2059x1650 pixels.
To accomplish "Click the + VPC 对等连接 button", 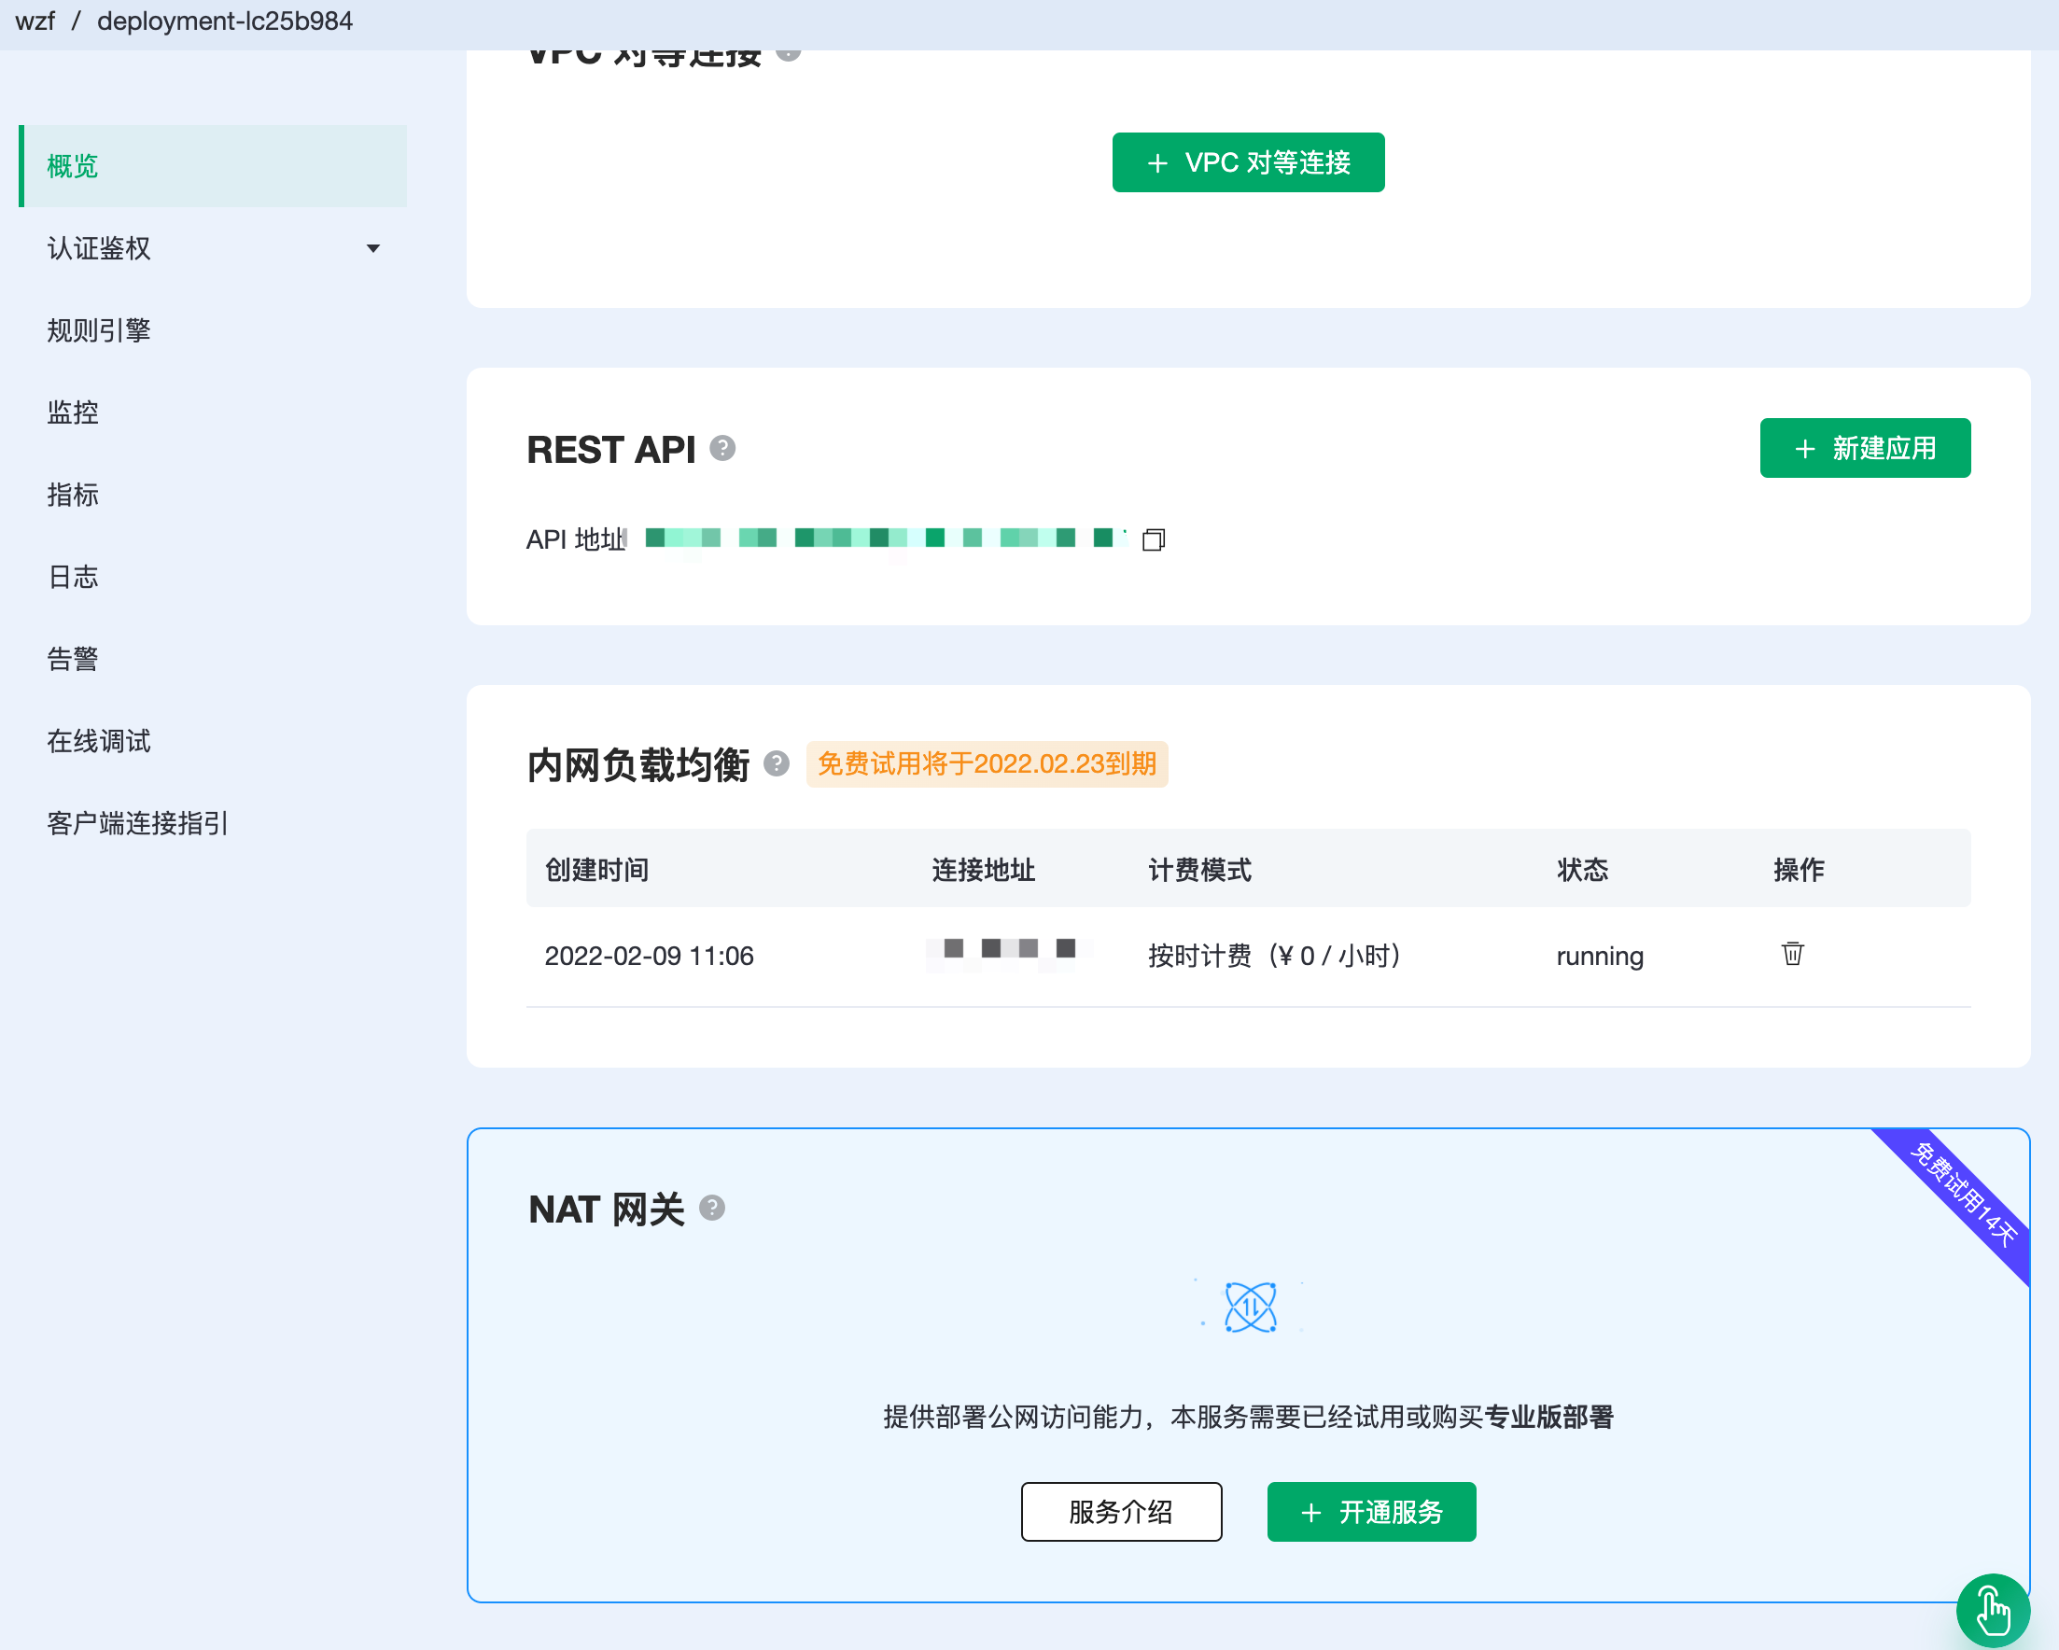I will click(1247, 162).
